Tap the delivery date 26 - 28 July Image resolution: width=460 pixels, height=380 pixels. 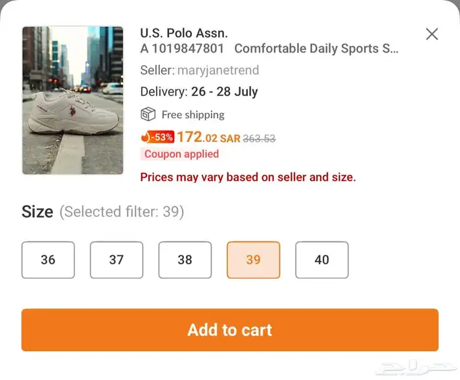point(224,92)
